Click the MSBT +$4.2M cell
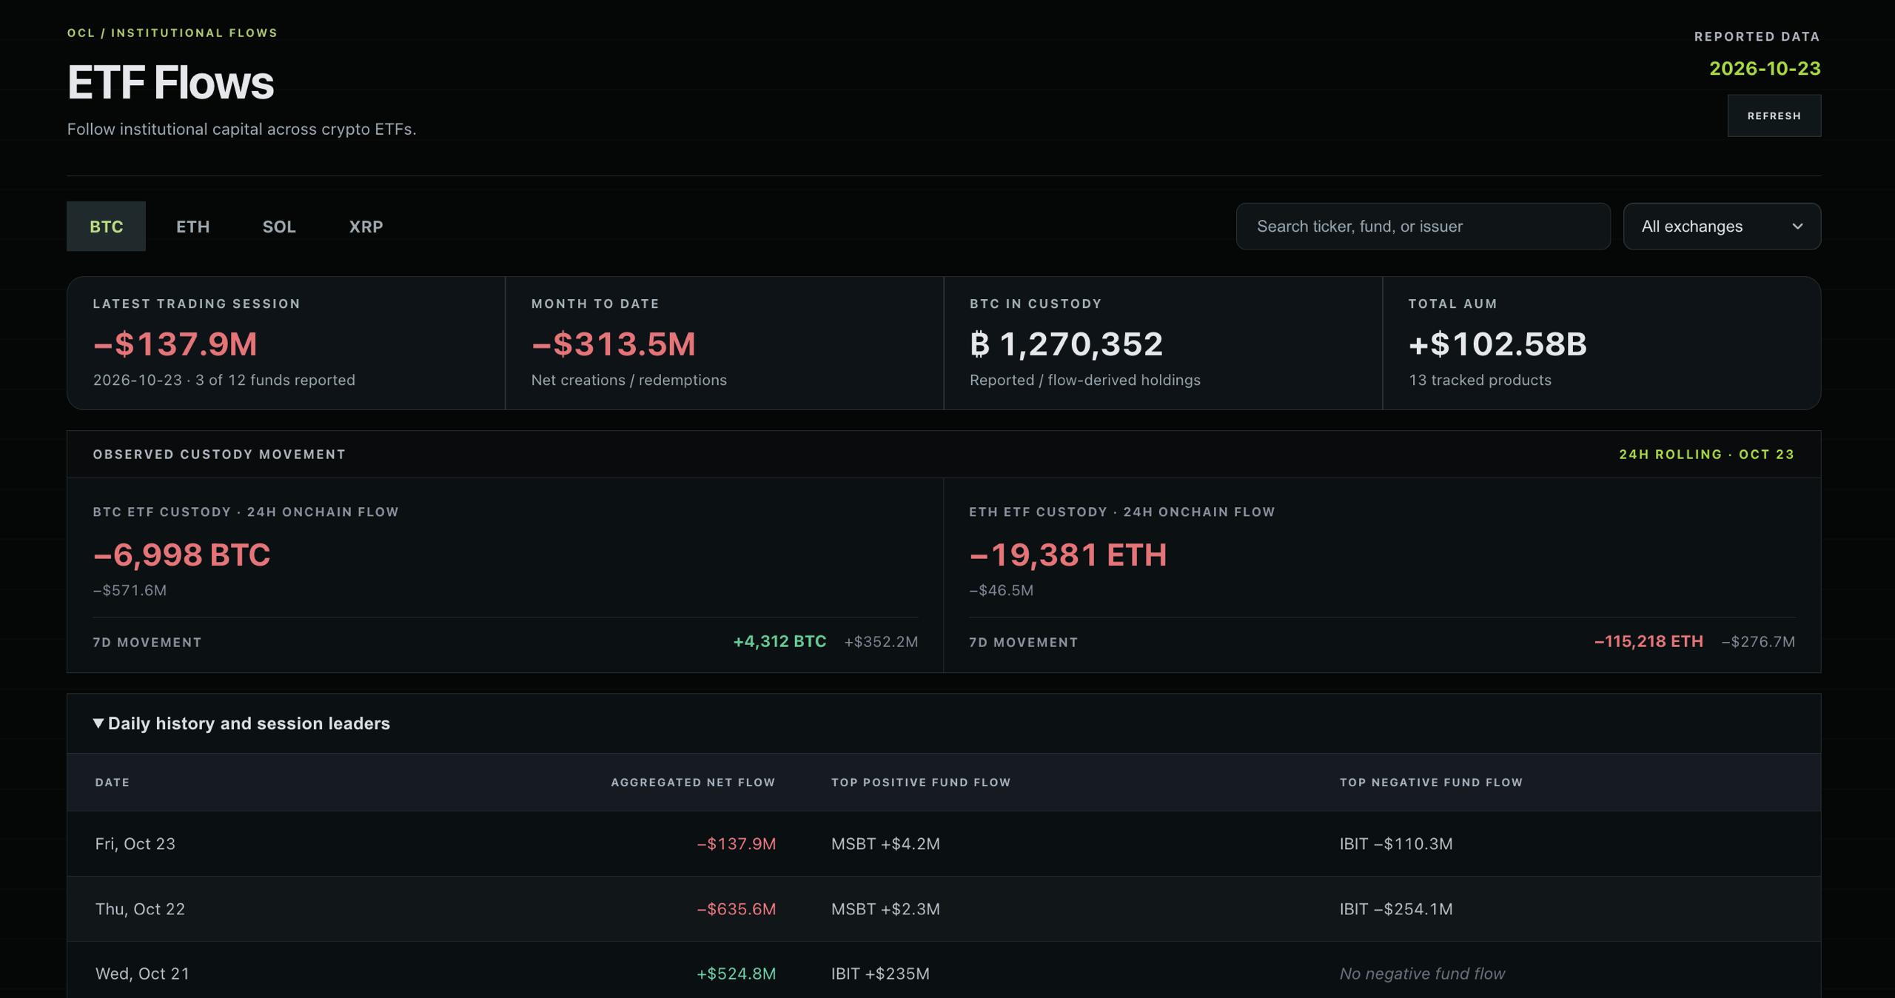The image size is (1895, 998). click(x=885, y=844)
